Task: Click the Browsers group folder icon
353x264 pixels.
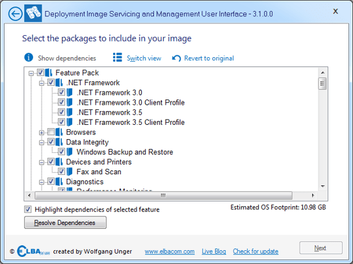Action: tap(59, 132)
